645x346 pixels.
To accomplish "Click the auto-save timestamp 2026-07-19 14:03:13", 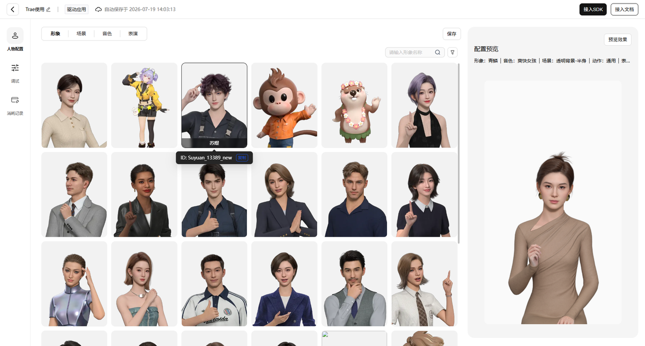I will (153, 10).
